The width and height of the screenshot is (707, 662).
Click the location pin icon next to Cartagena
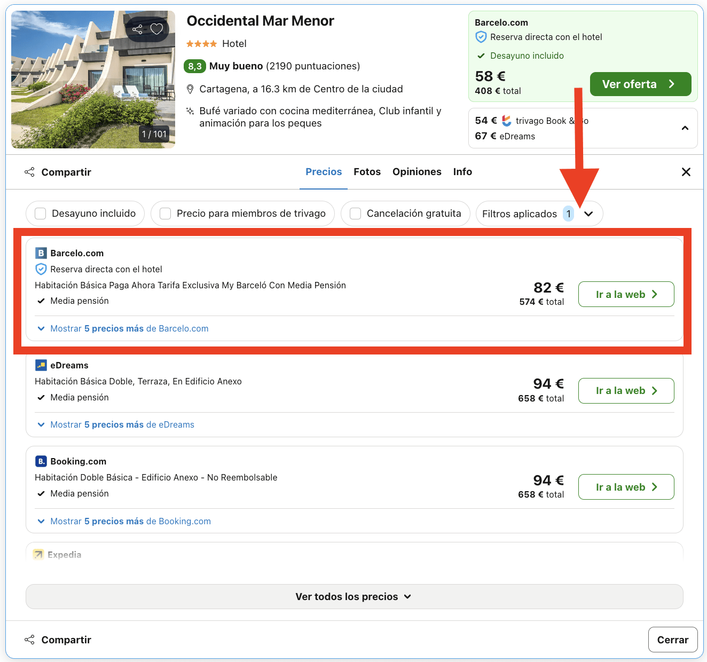(x=190, y=89)
